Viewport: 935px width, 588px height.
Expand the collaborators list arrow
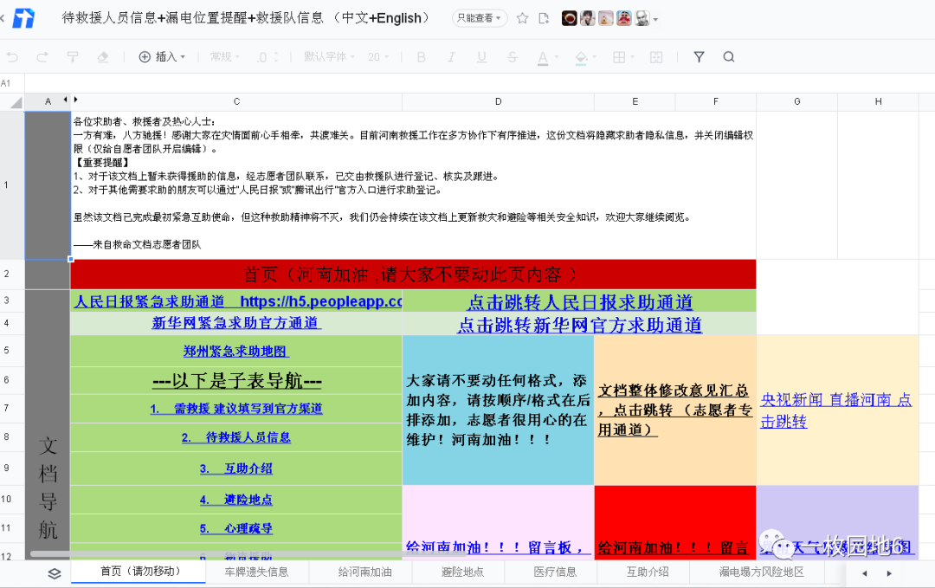point(656,19)
